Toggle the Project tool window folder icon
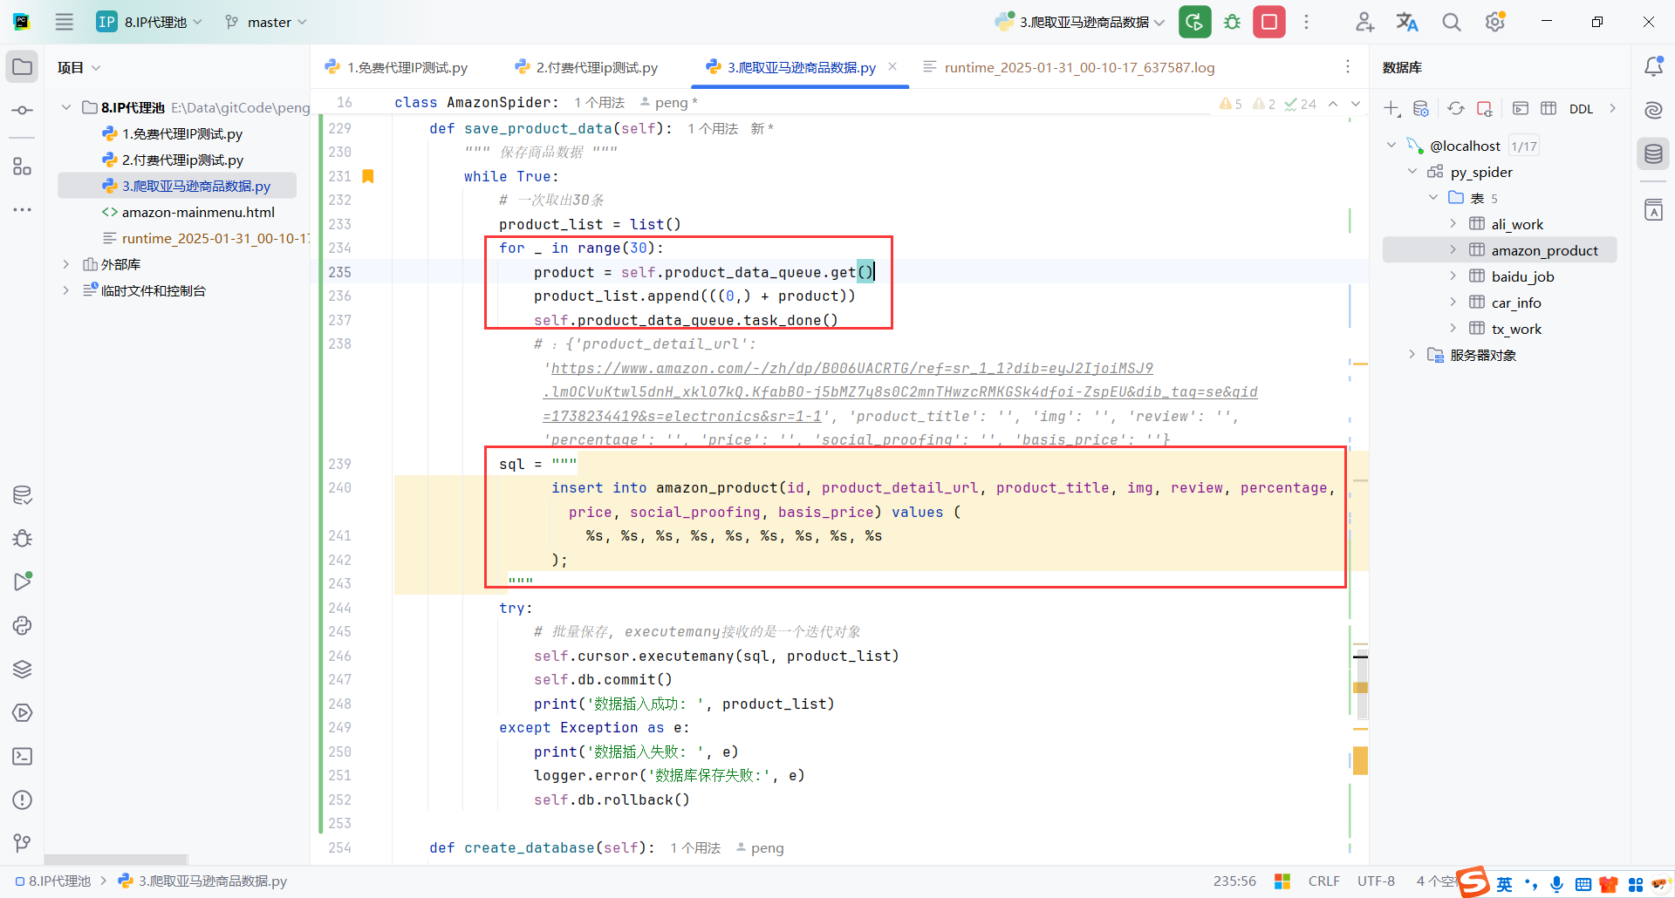 click(x=23, y=67)
